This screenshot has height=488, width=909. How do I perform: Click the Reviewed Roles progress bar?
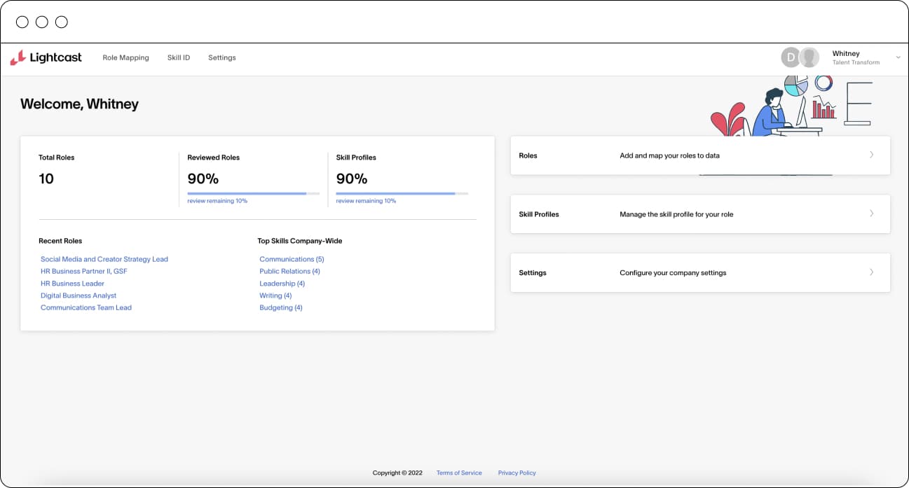(253, 193)
